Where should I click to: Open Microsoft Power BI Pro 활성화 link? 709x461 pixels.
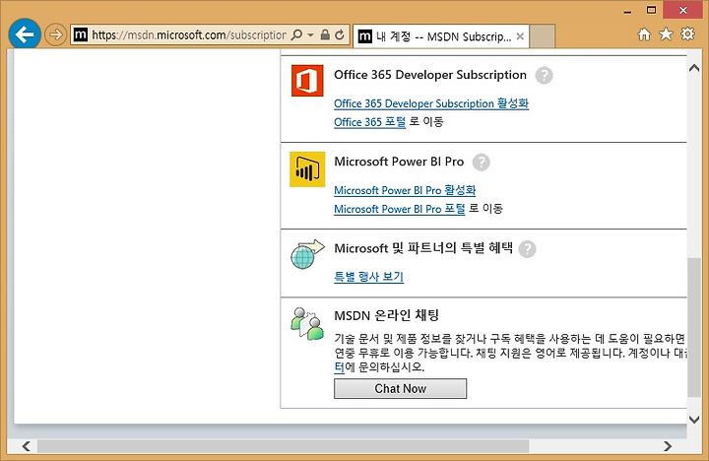405,190
